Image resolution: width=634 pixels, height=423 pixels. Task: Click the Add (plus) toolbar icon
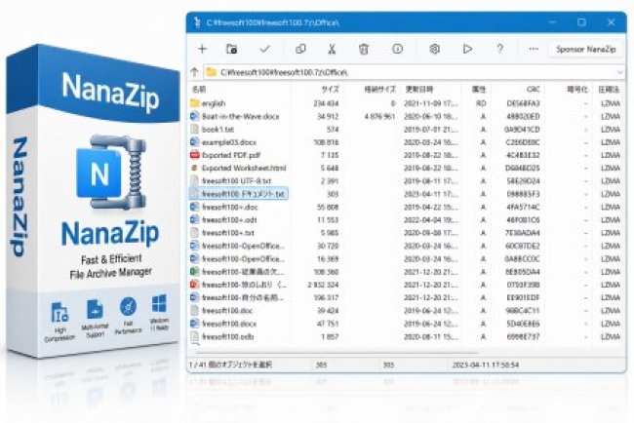[x=203, y=50]
